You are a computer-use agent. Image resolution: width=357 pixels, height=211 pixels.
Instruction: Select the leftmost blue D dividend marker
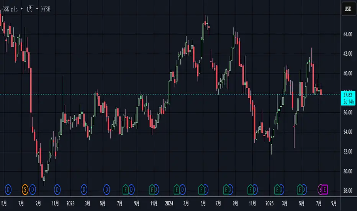9,188
